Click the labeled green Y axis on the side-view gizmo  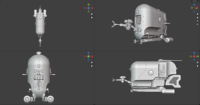(198, 56)
